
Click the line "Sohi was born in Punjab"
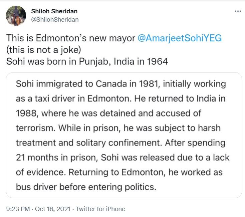[x=87, y=62]
